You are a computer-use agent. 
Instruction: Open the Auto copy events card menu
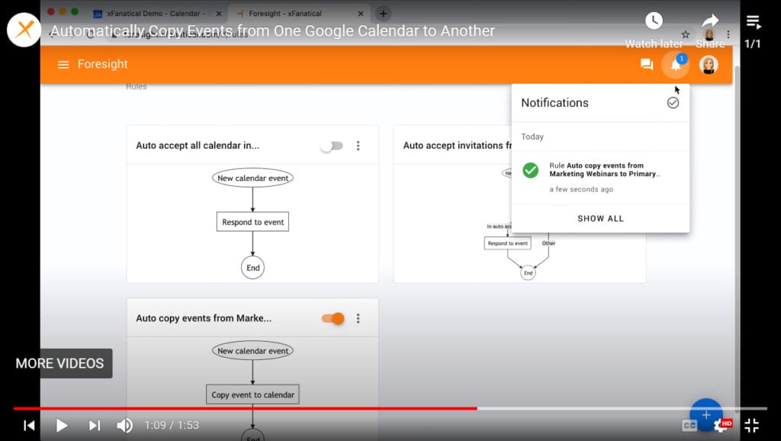tap(358, 318)
